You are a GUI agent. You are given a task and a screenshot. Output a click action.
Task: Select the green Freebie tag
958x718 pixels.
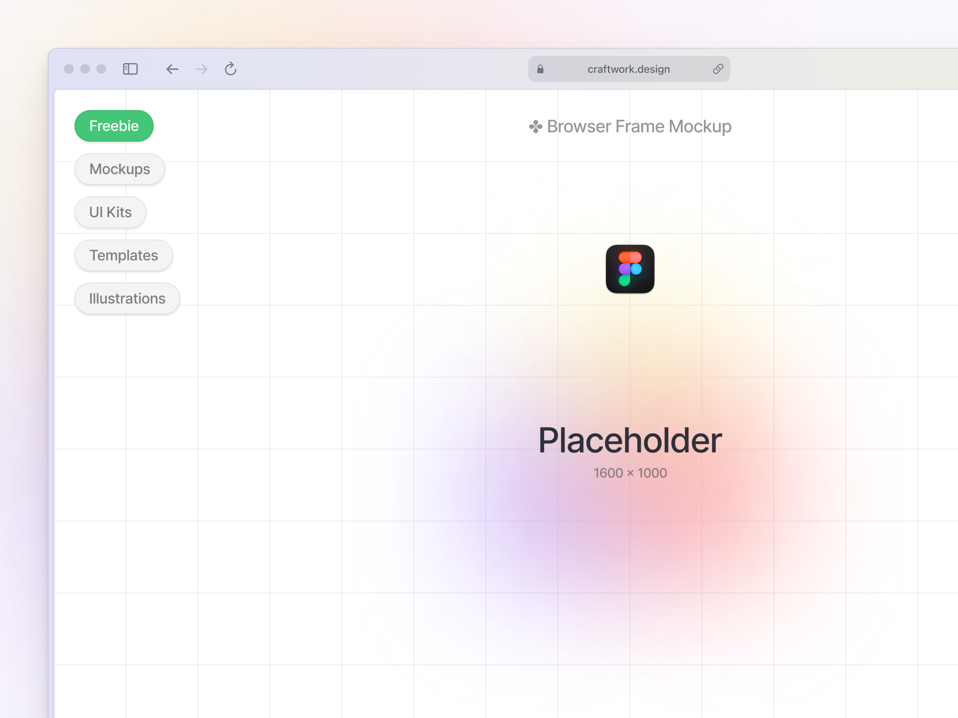coord(114,126)
